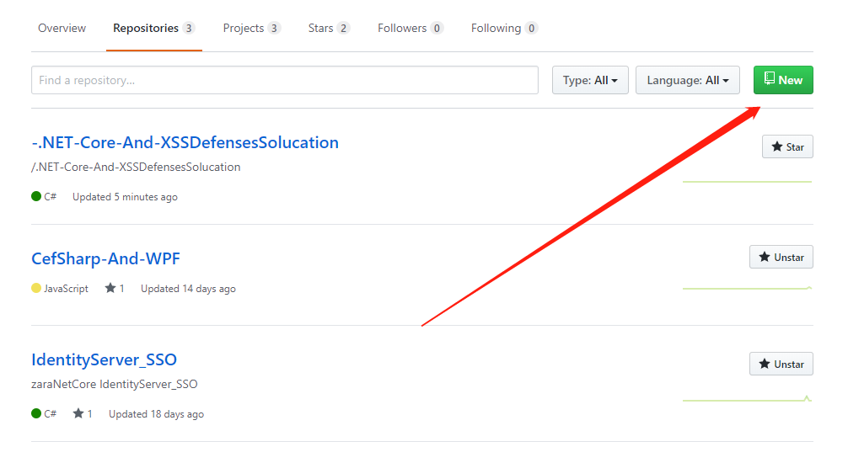Screen dimensions: 848x463
Task: Expand the Language: All dropdown
Action: 687,80
